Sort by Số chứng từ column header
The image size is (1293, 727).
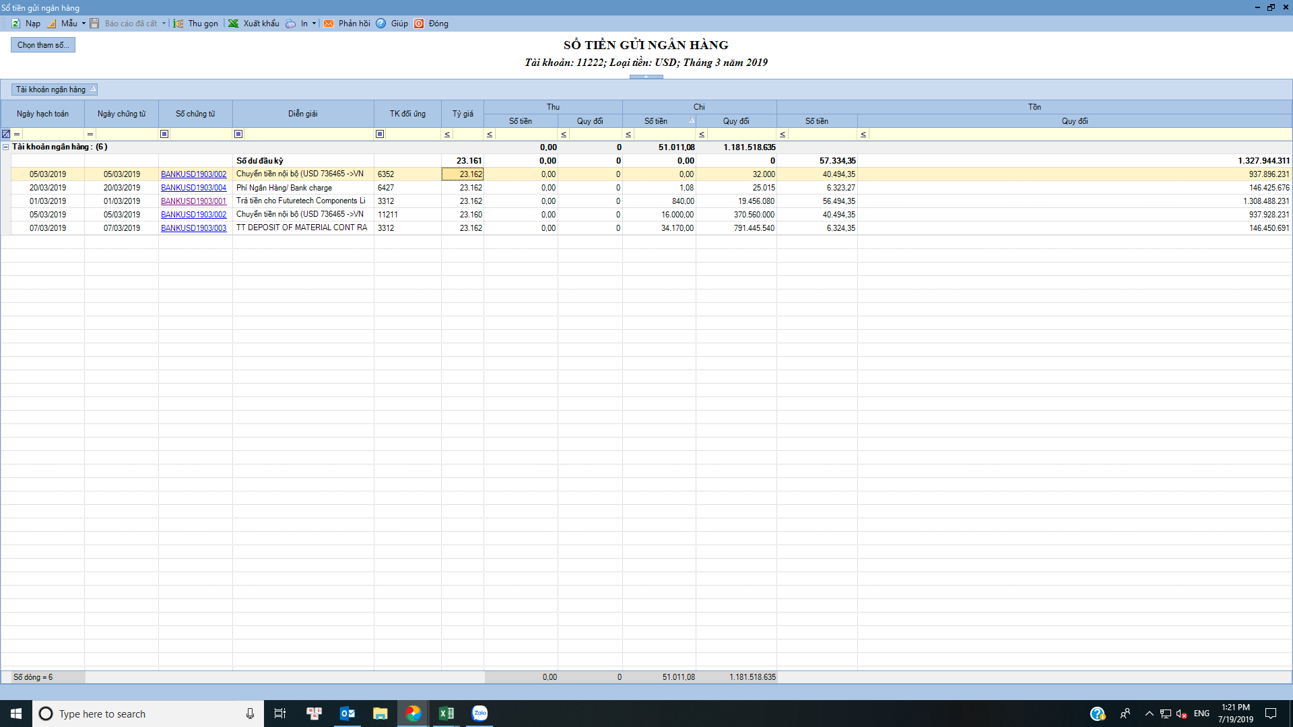tap(196, 114)
